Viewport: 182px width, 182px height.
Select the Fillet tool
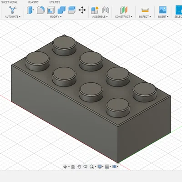pos(40,10)
